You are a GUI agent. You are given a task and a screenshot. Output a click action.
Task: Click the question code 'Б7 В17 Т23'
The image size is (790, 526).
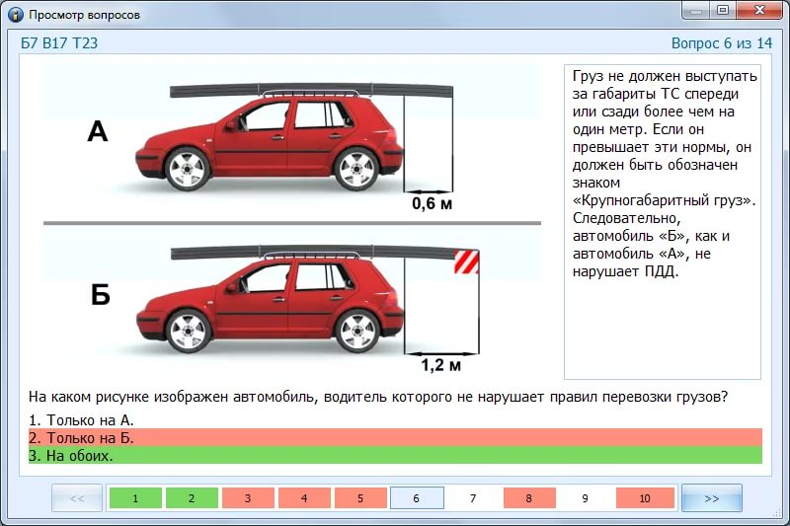tap(59, 43)
